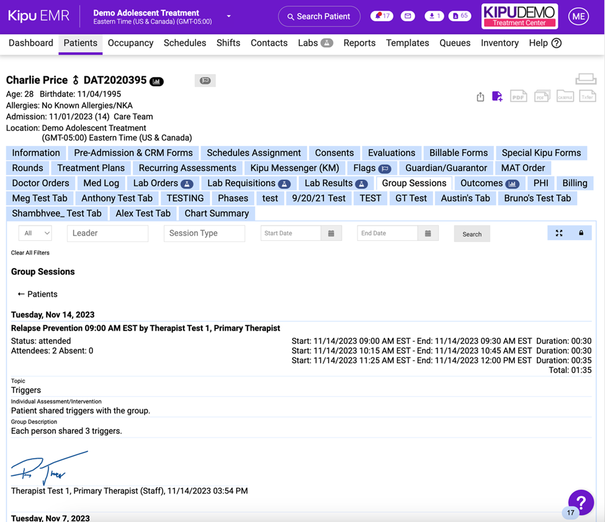Open the Occupancy menu item
This screenshot has height=522, width=605.
130,43
